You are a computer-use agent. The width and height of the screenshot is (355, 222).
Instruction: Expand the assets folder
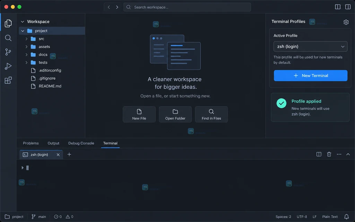(26, 47)
